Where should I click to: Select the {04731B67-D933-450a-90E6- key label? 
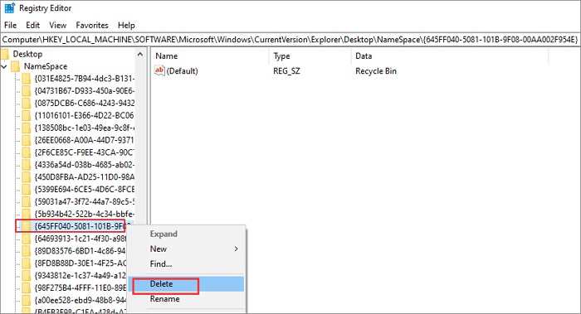(x=85, y=91)
